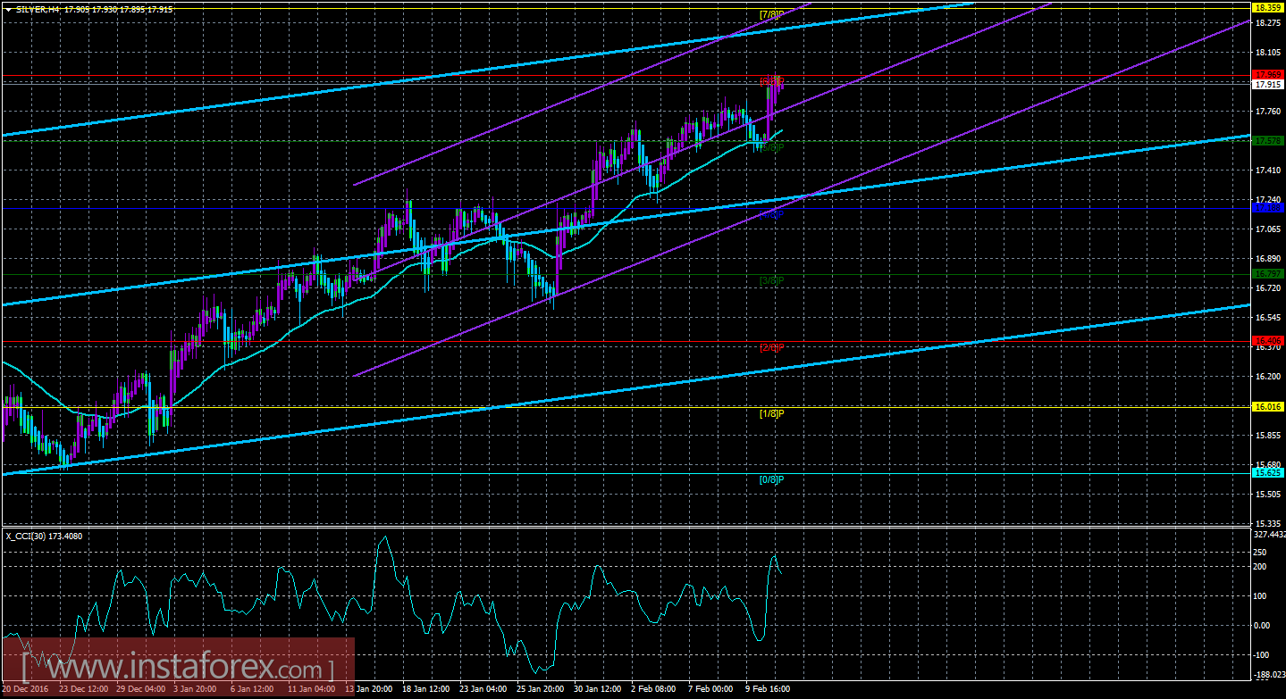This screenshot has height=699, width=1286.
Task: Click the current price 17.915 tag
Action: pos(1268,84)
